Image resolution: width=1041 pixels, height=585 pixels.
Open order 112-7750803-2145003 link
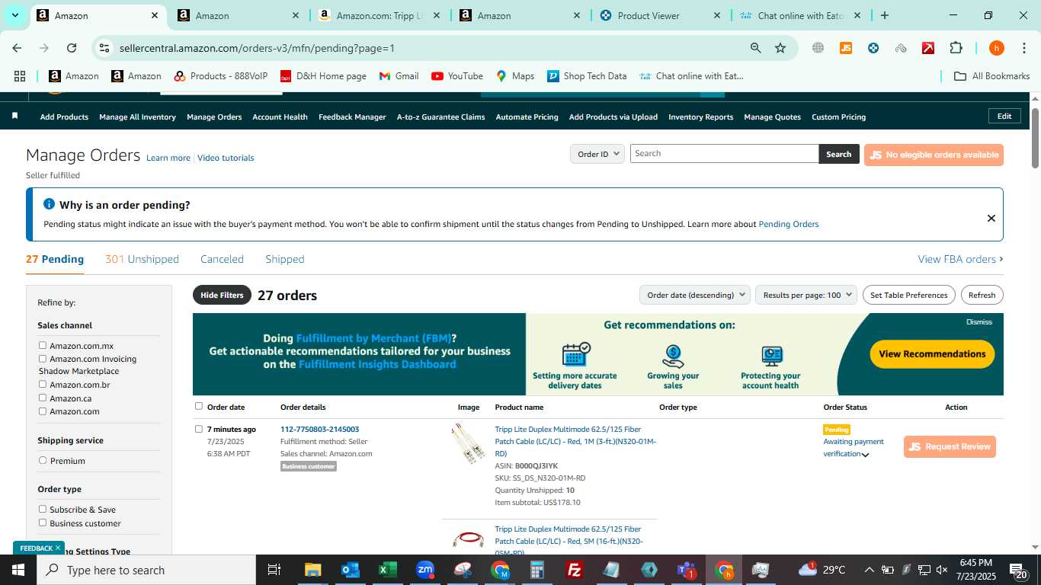pos(319,429)
